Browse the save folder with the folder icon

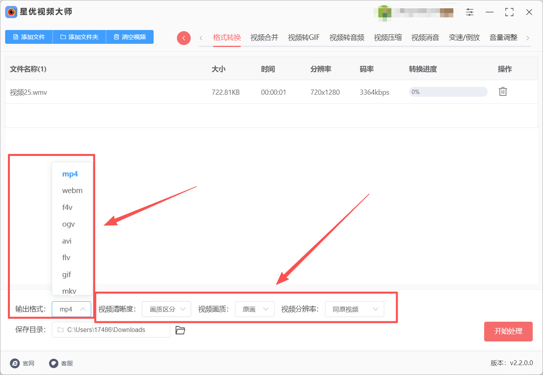[180, 330]
